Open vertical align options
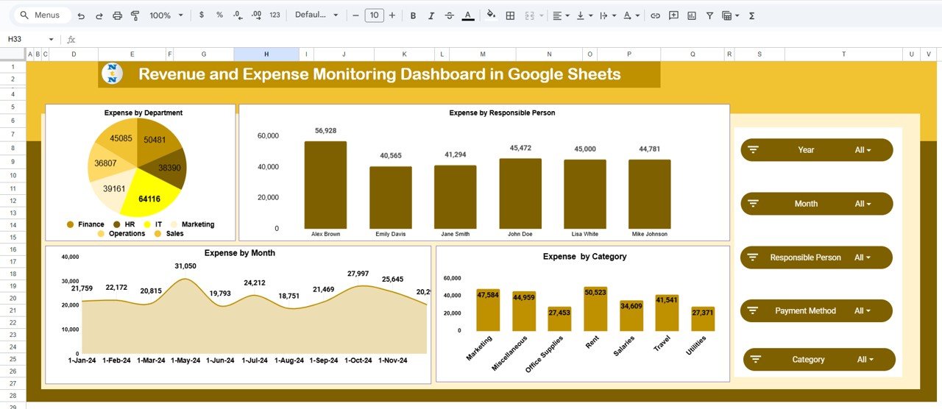 584,15
